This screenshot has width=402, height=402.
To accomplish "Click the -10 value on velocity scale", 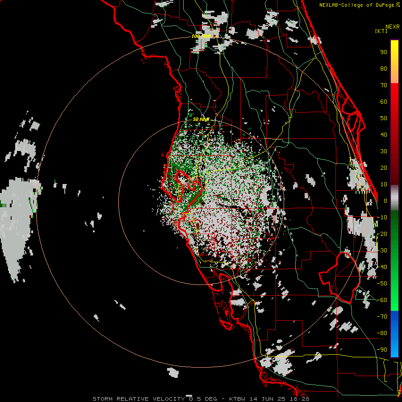I will coord(382,218).
